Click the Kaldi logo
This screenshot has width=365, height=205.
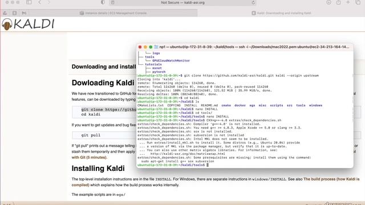click(28, 24)
